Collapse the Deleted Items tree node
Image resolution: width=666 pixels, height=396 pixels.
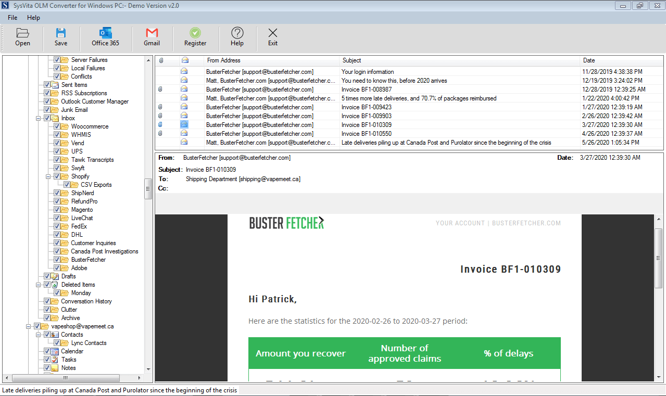(x=38, y=285)
